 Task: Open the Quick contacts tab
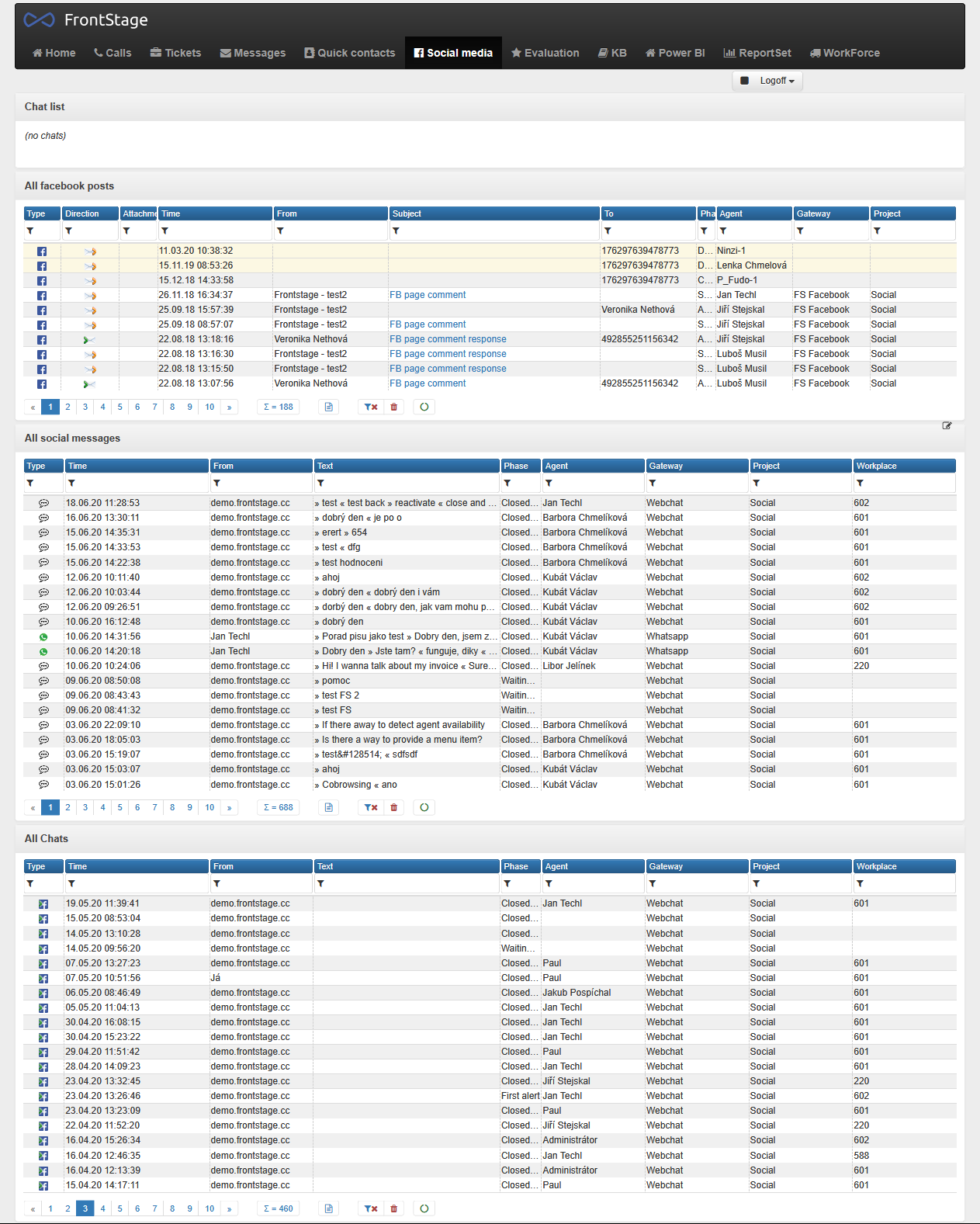[350, 53]
